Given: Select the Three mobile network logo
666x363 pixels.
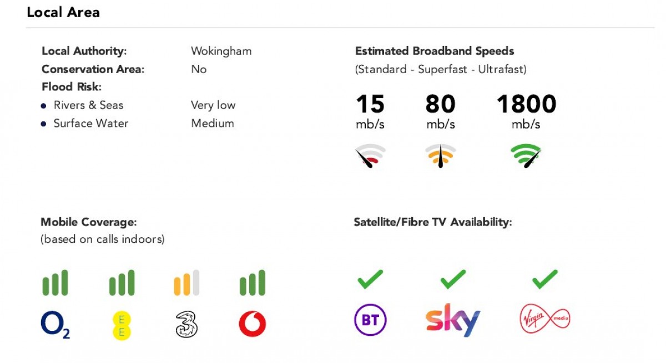Looking at the screenshot, I should [186, 324].
